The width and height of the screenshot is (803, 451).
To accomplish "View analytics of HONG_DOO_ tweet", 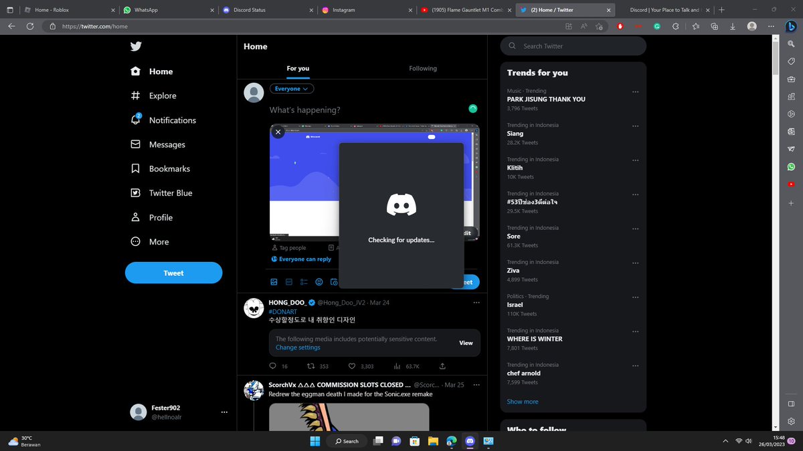I will 397,366.
